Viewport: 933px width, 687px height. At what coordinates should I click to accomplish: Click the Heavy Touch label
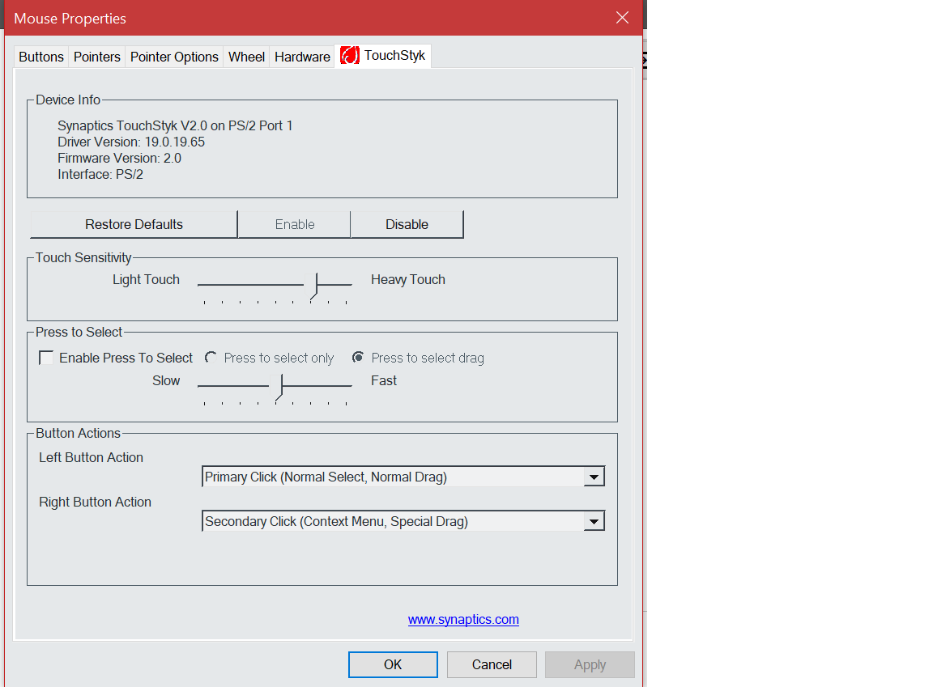(407, 279)
